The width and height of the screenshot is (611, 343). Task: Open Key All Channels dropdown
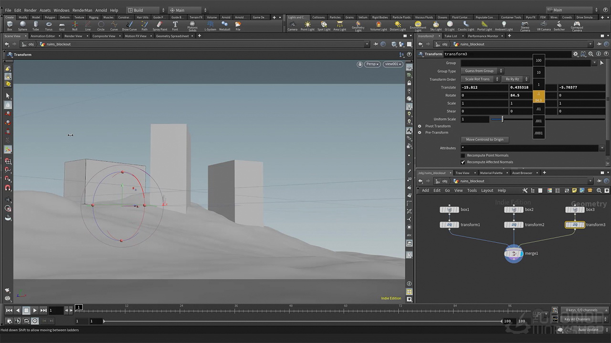(x=580, y=319)
